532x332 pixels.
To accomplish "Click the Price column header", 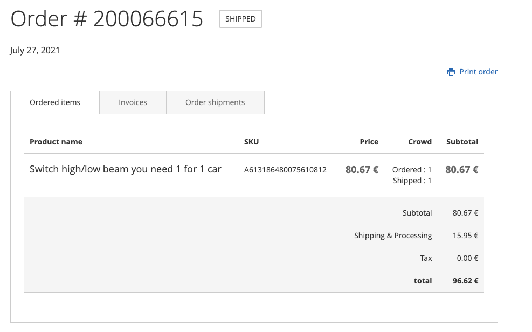I will click(369, 142).
